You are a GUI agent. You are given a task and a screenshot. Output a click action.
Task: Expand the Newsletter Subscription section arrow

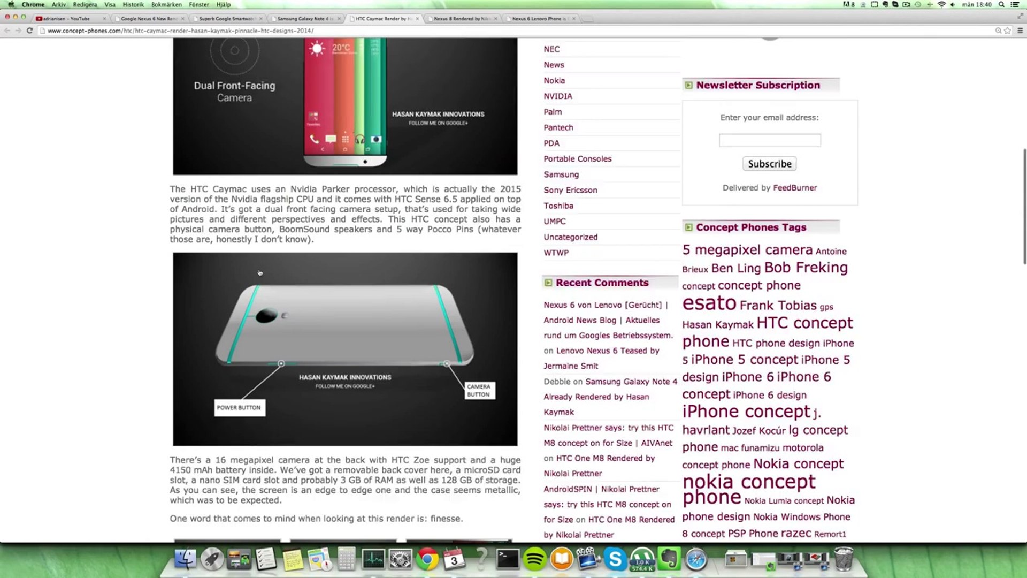[x=688, y=85]
